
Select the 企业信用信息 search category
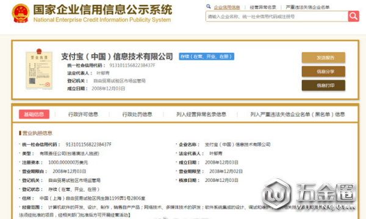coord(227,7)
